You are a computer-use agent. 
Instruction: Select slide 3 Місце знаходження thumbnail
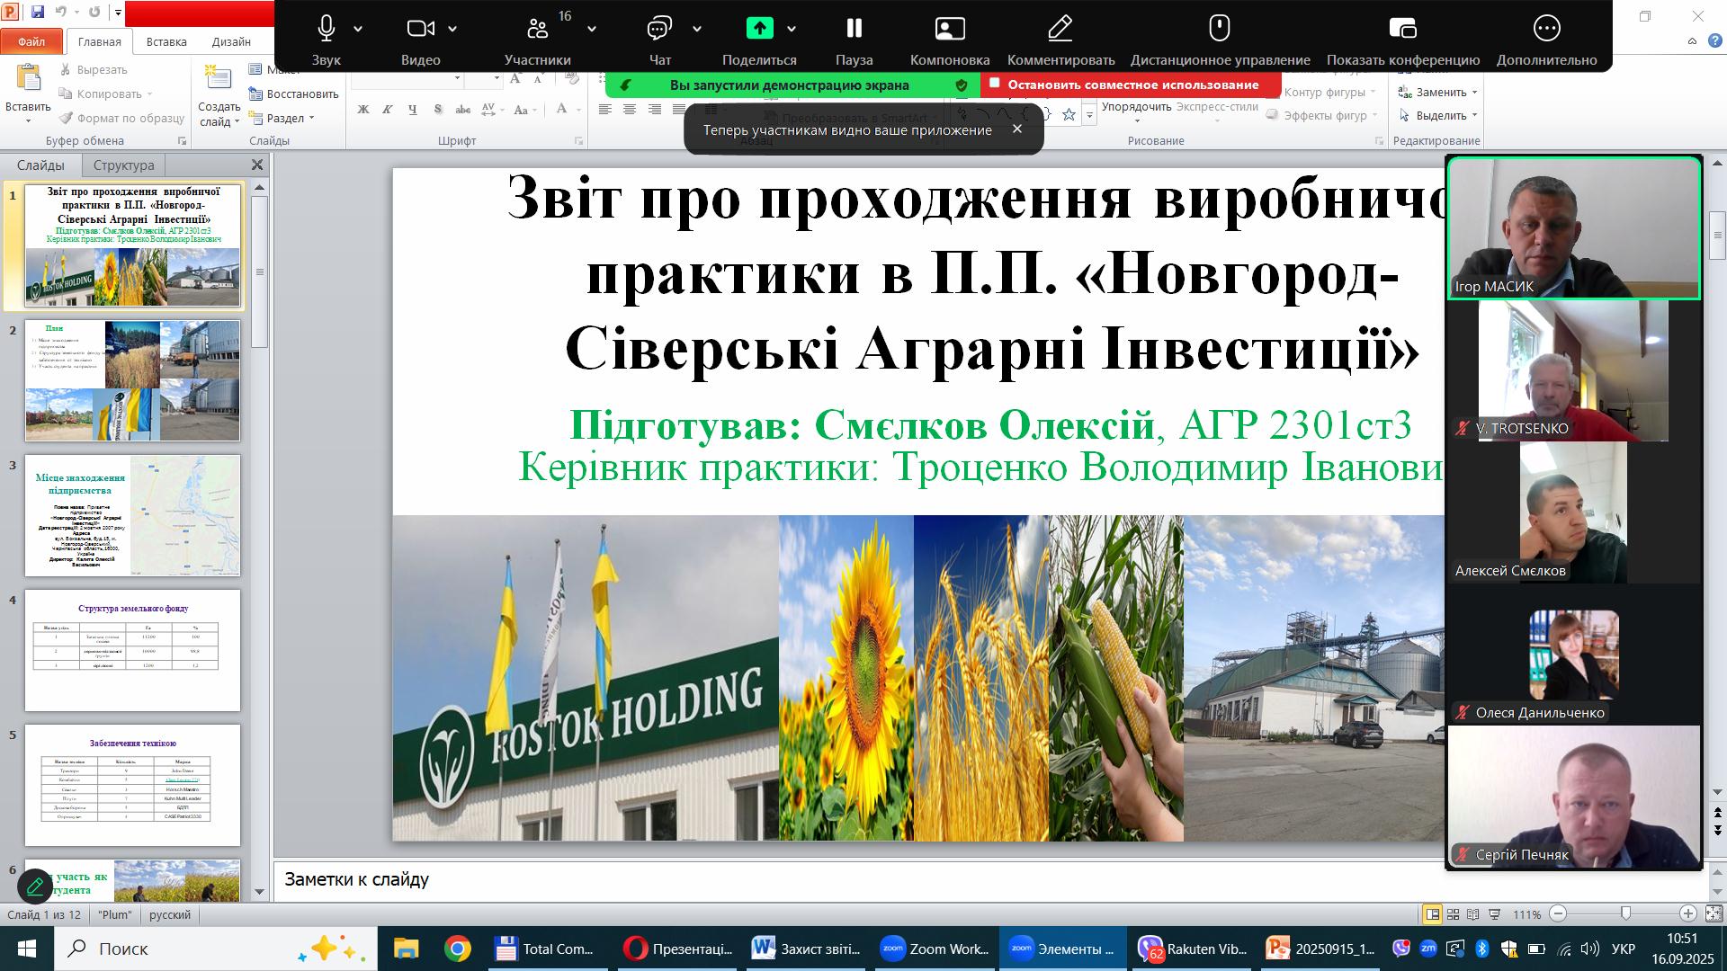pos(132,515)
